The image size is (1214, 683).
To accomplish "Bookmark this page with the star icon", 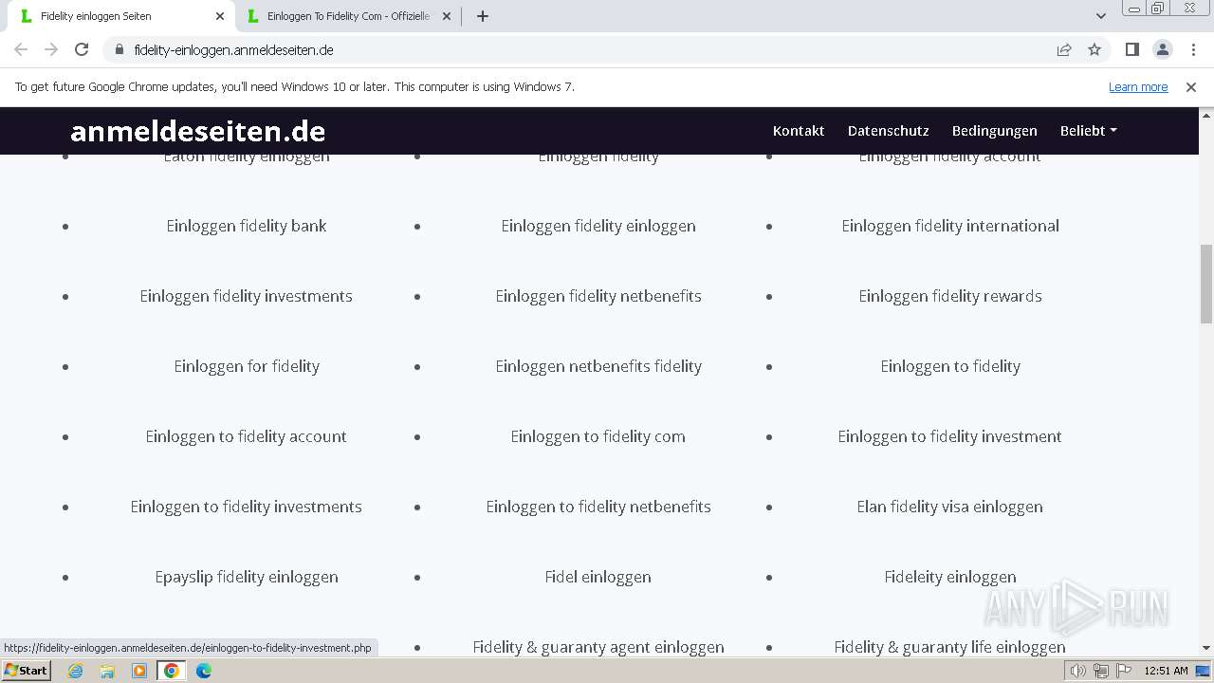I will point(1094,49).
